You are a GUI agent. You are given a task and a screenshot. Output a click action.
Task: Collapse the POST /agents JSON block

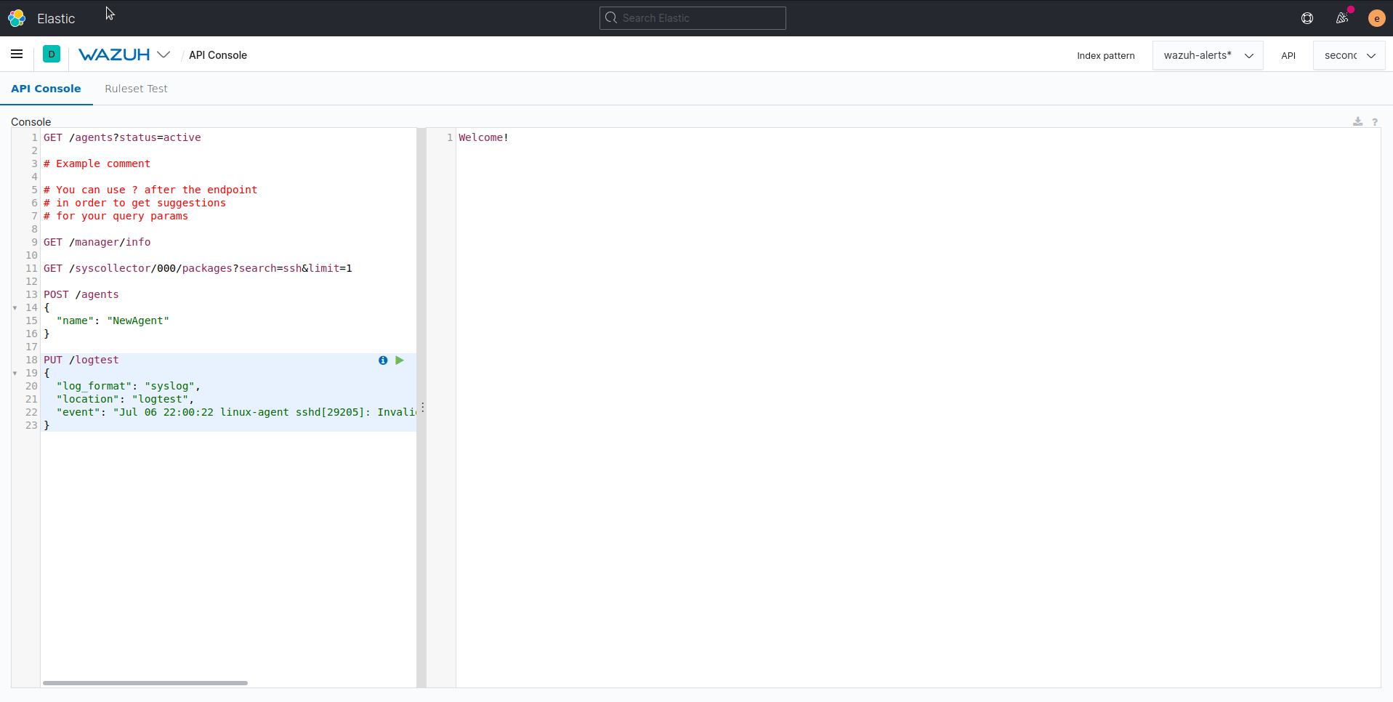click(x=15, y=307)
